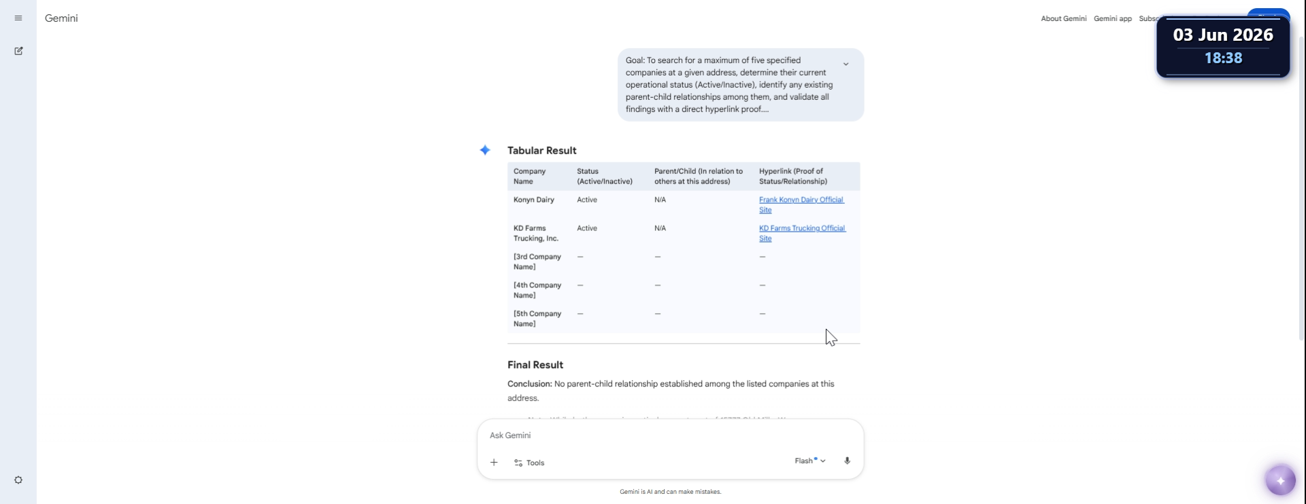This screenshot has width=1306, height=504.
Task: Click the date and time clock widget
Action: (x=1223, y=46)
